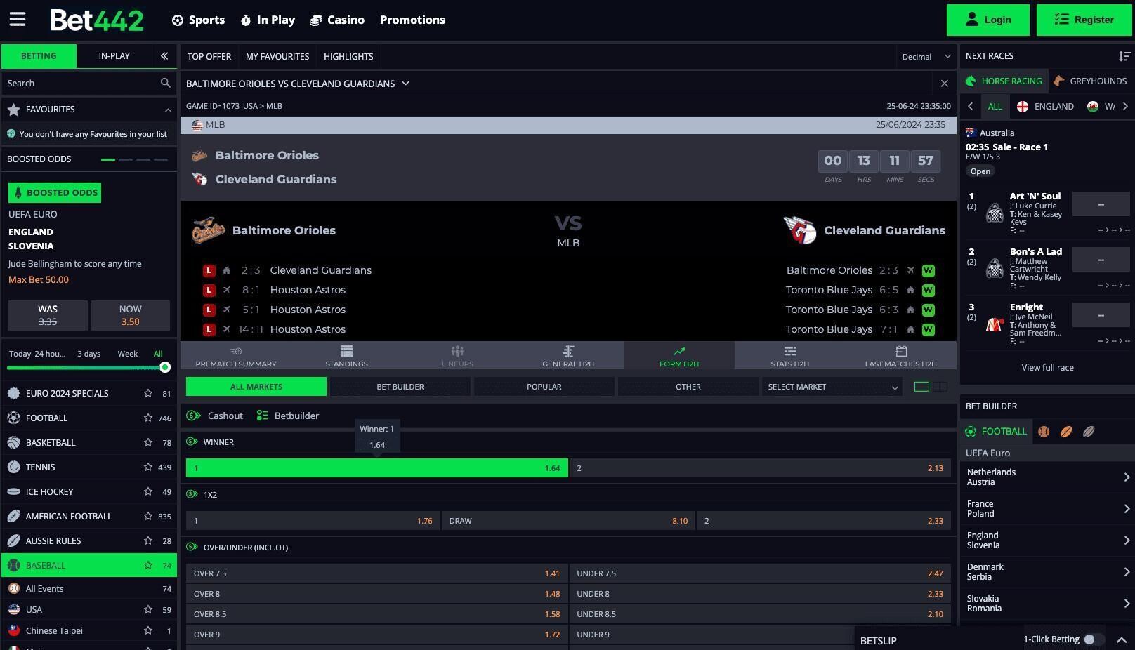Expand the Betslip panel

pos(1121,639)
